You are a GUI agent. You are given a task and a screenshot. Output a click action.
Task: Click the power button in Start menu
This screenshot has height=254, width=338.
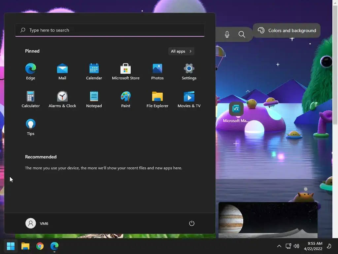192,223
